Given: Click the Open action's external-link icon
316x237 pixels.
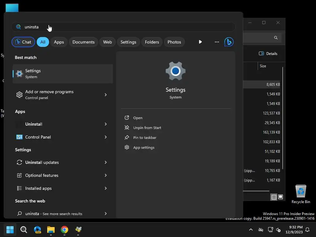Looking at the screenshot, I should [x=127, y=118].
